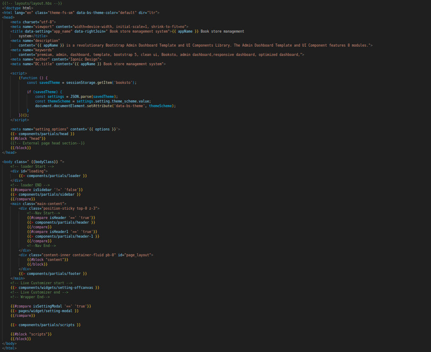This screenshot has height=352, width=431.
Task: Click the 'app_name' data-setting value
Action: click(x=61, y=31)
